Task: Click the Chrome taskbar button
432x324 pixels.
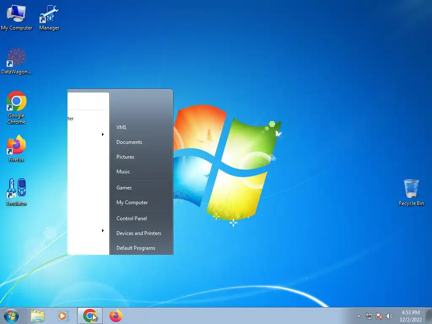Action: (90, 316)
